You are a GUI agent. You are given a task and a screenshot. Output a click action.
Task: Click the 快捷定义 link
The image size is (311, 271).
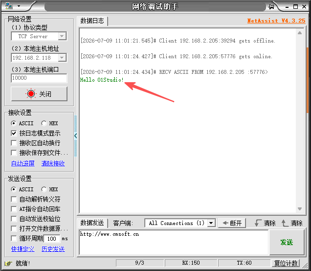[x=23, y=249]
